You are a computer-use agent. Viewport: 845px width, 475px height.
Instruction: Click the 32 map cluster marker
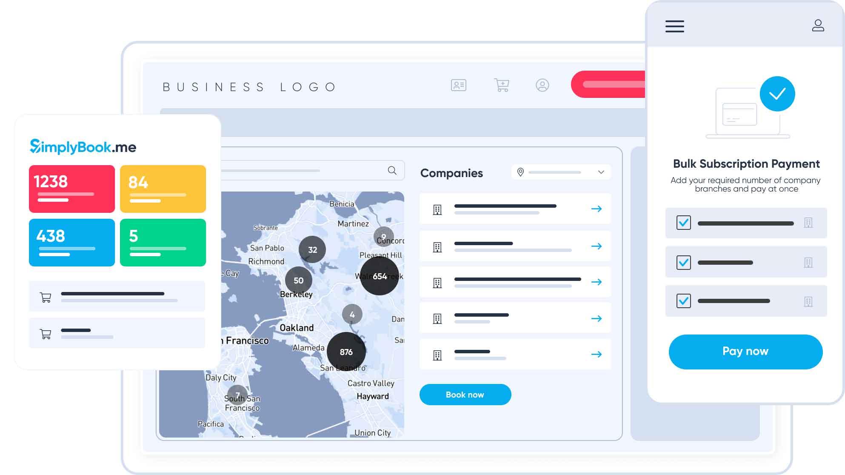[x=312, y=249]
